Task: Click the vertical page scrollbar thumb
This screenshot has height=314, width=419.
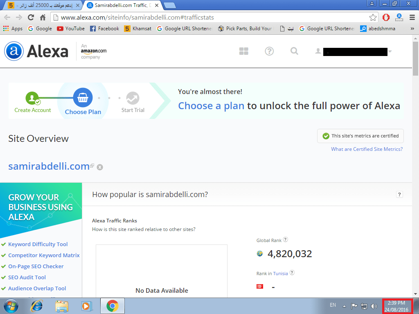Action: (416, 58)
